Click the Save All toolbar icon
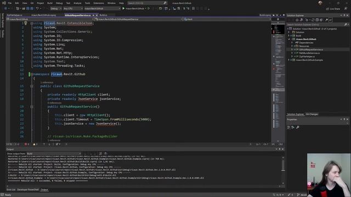The image size is (351, 197). click(x=32, y=9)
